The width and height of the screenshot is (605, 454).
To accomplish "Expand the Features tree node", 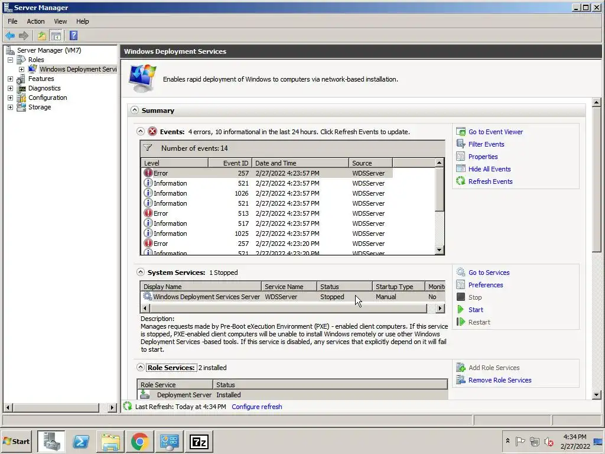I will 11,79.
